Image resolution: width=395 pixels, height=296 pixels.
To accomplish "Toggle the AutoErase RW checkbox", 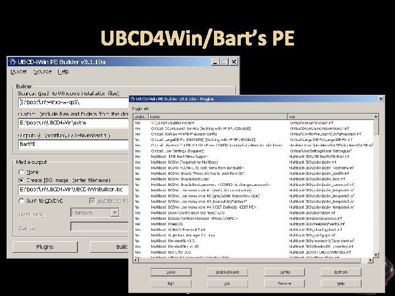I will tap(93, 201).
